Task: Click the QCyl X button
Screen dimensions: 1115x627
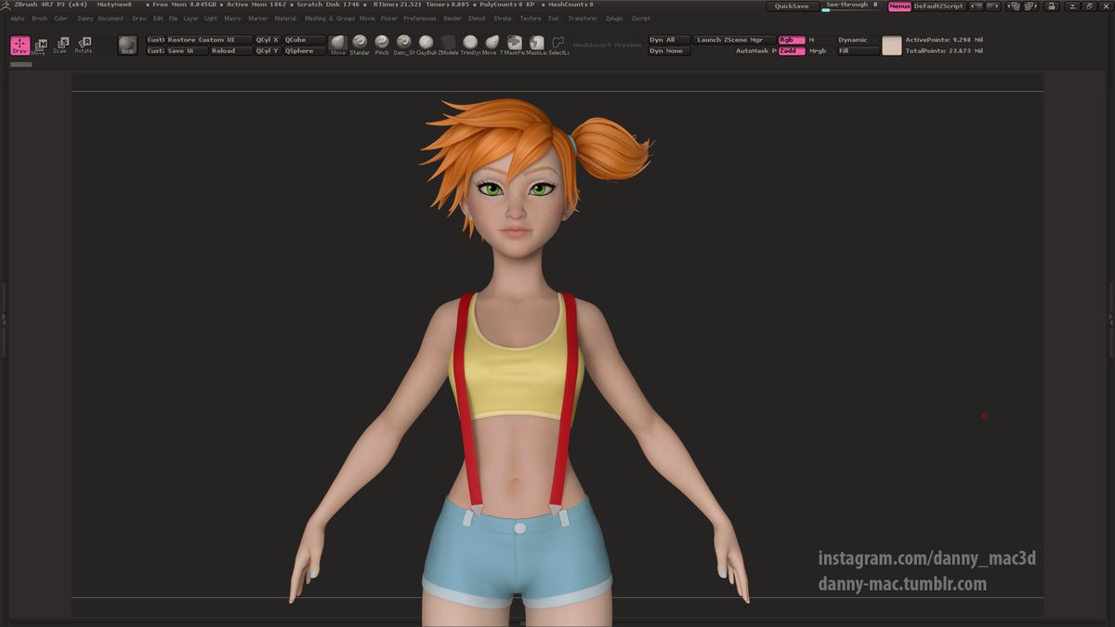Action: 268,40
